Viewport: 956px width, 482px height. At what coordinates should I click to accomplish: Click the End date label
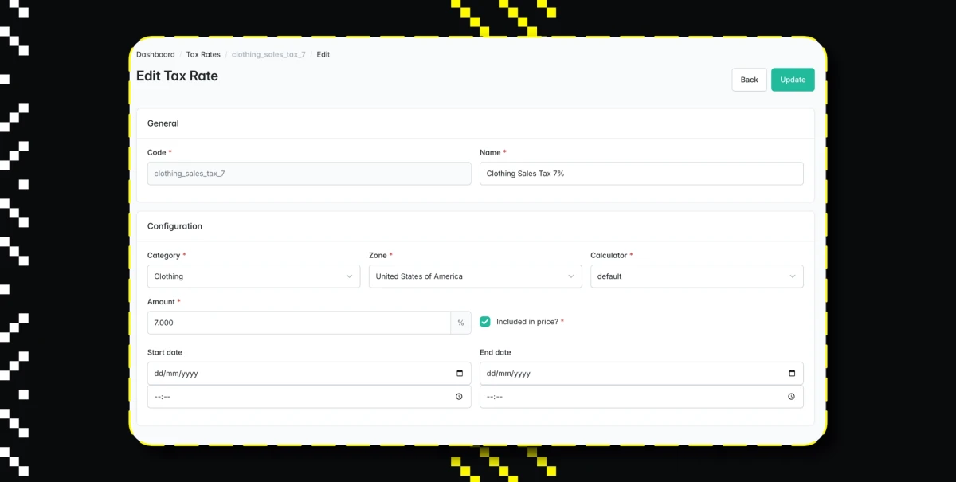[x=496, y=352]
